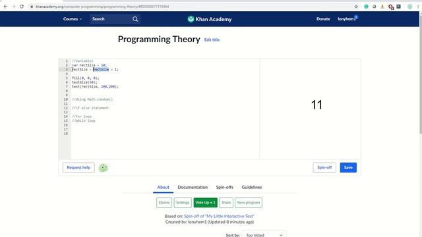Reload the page with refresh icon

pos(22,7)
